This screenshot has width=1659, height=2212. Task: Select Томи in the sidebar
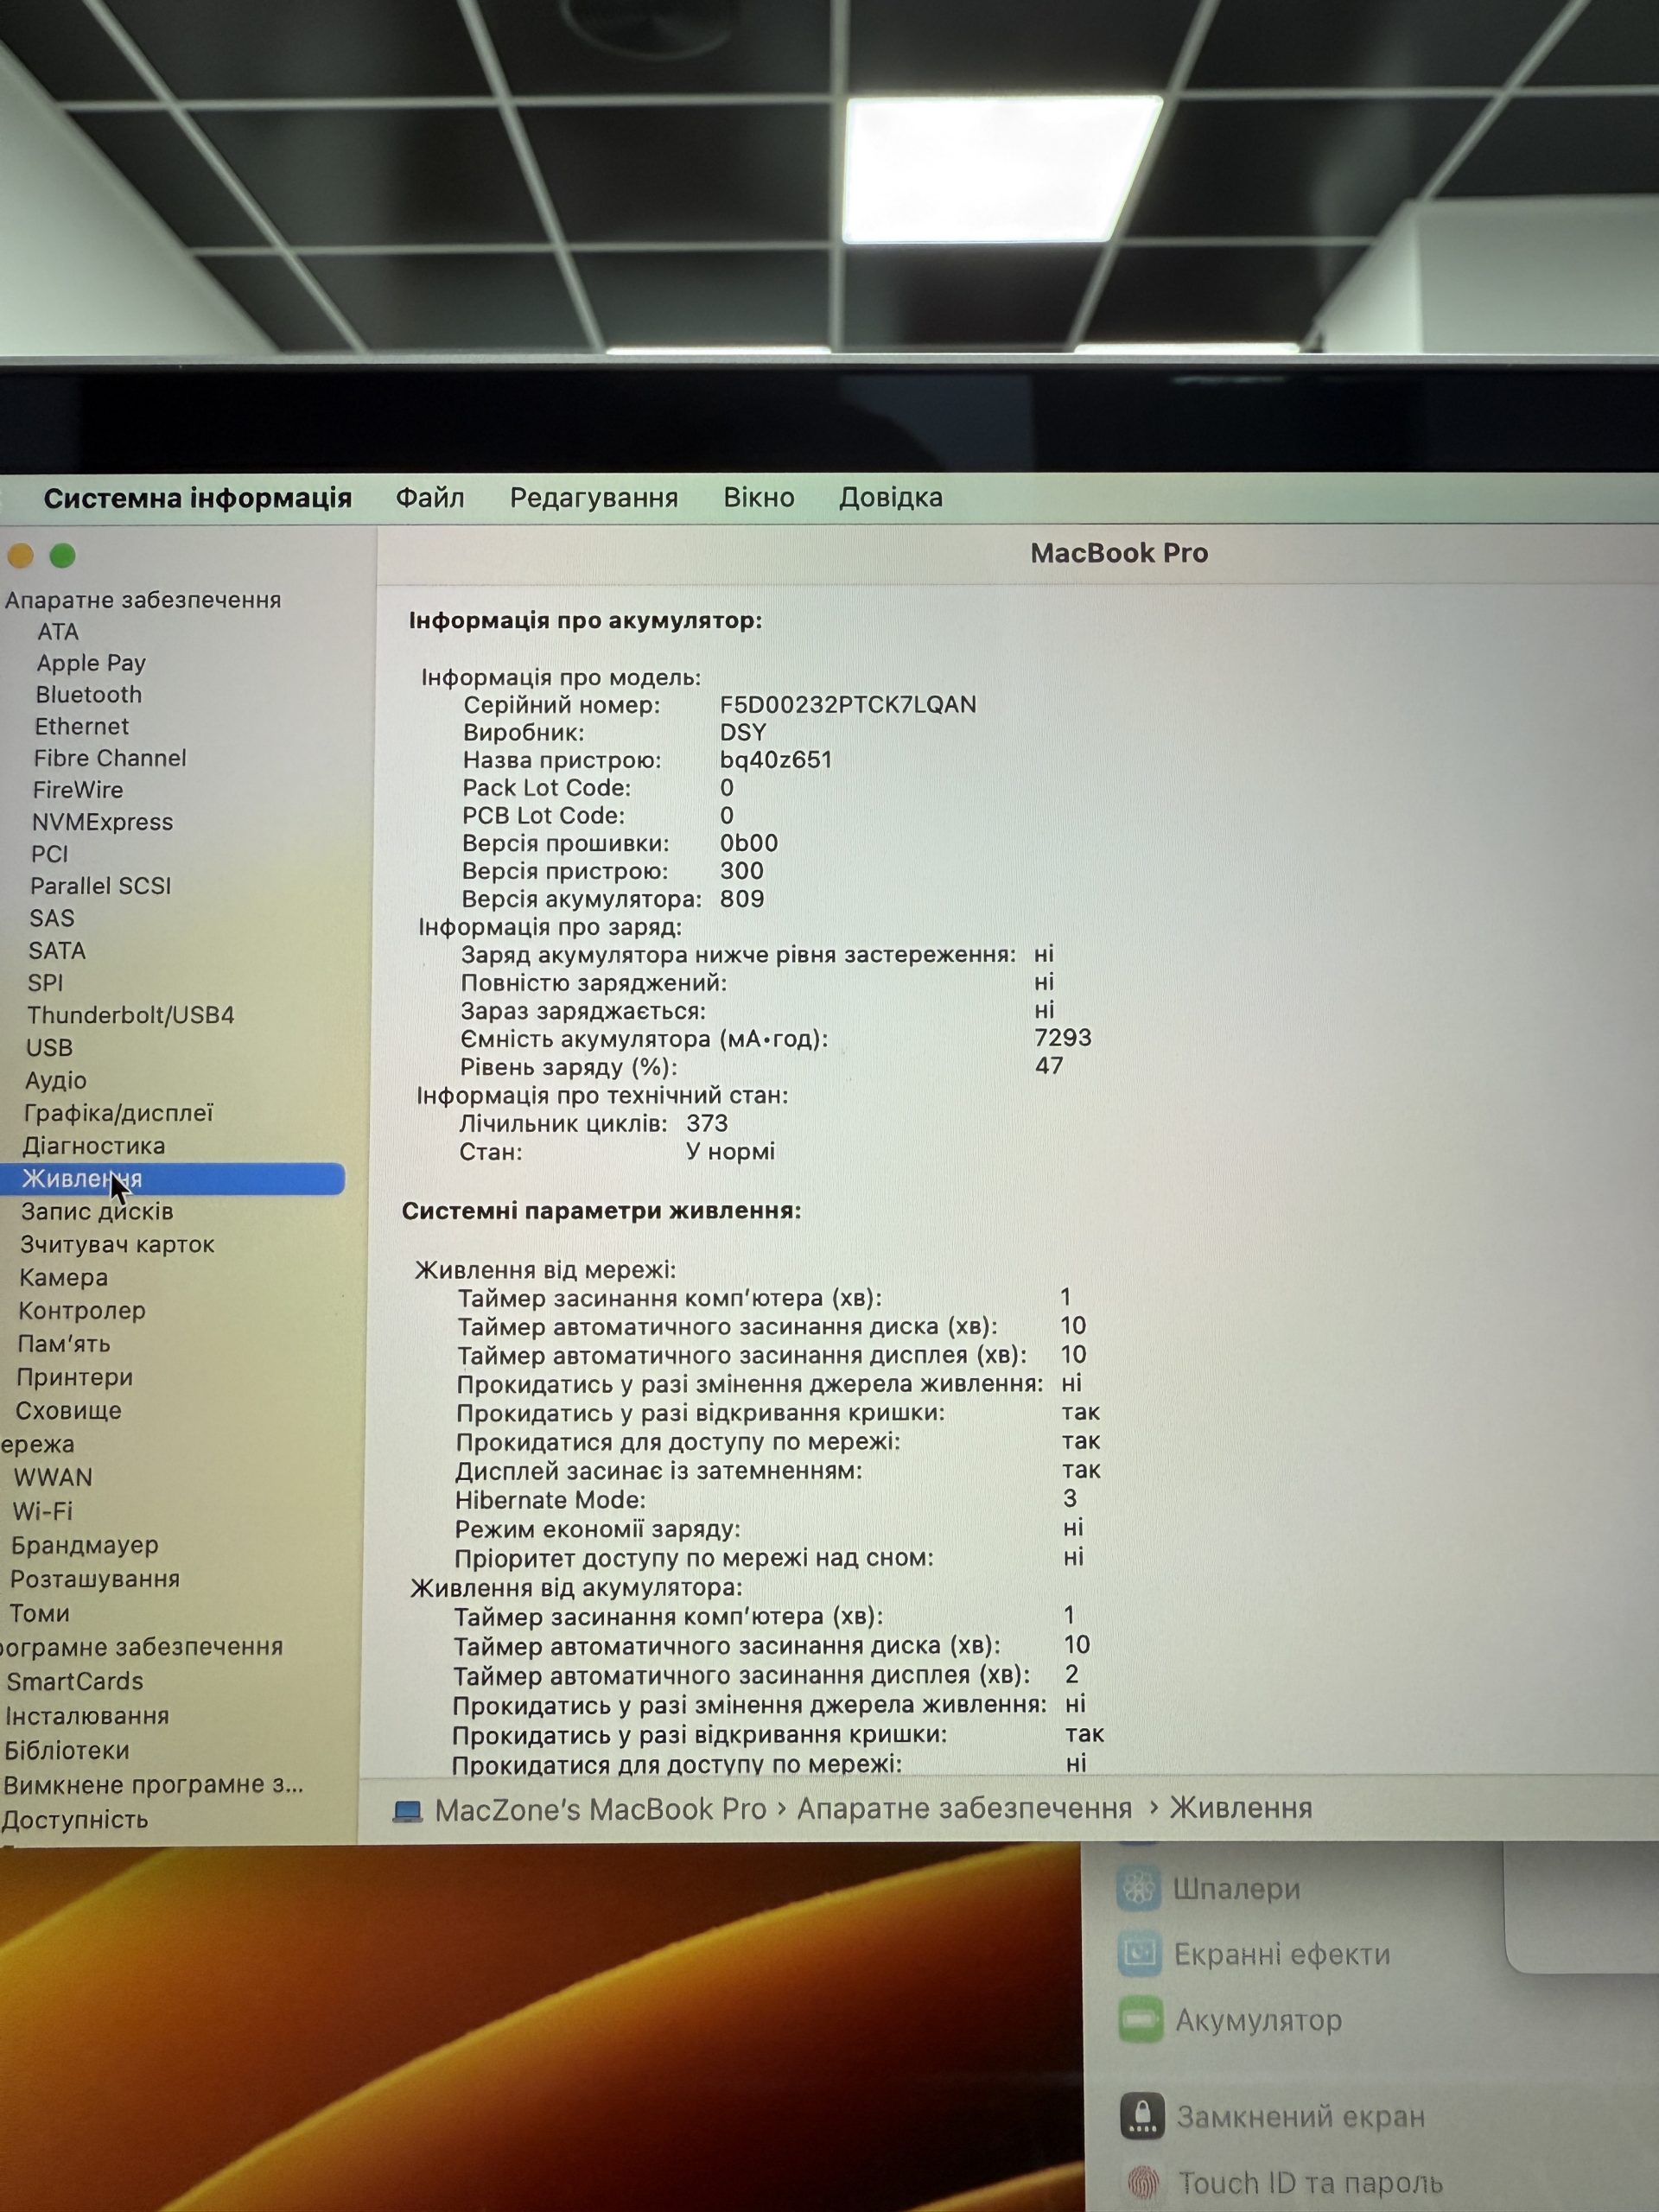pos(39,1613)
